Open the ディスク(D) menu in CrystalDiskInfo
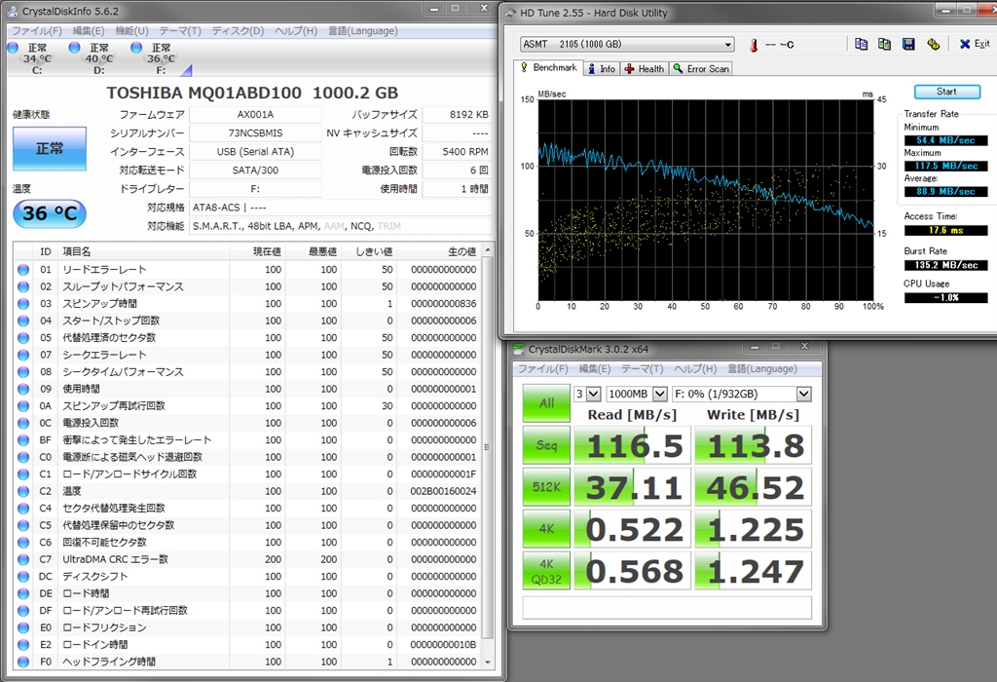This screenshot has height=682, width=997. point(237,31)
